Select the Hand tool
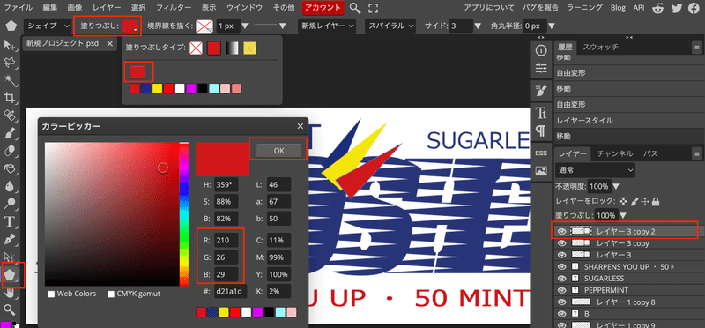 (10, 293)
